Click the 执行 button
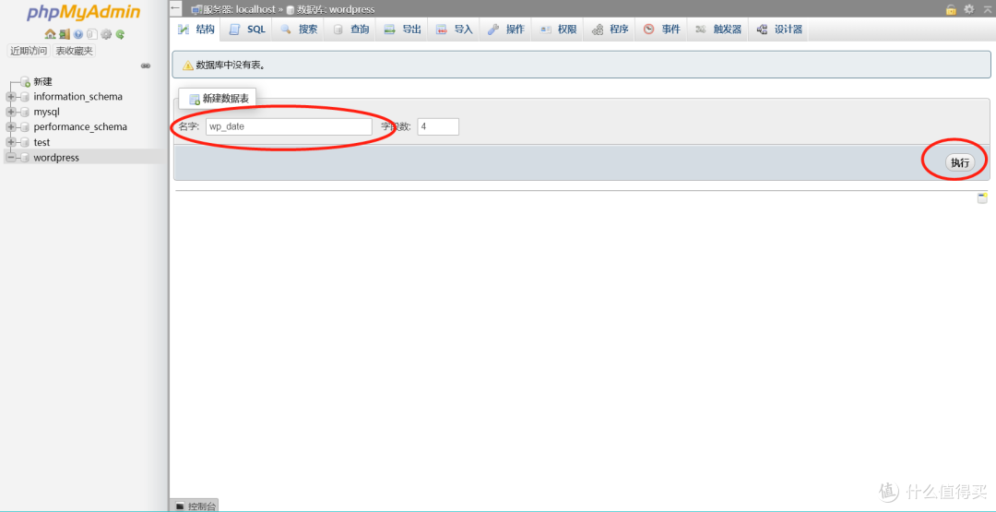Image resolution: width=996 pixels, height=512 pixels. coord(960,162)
